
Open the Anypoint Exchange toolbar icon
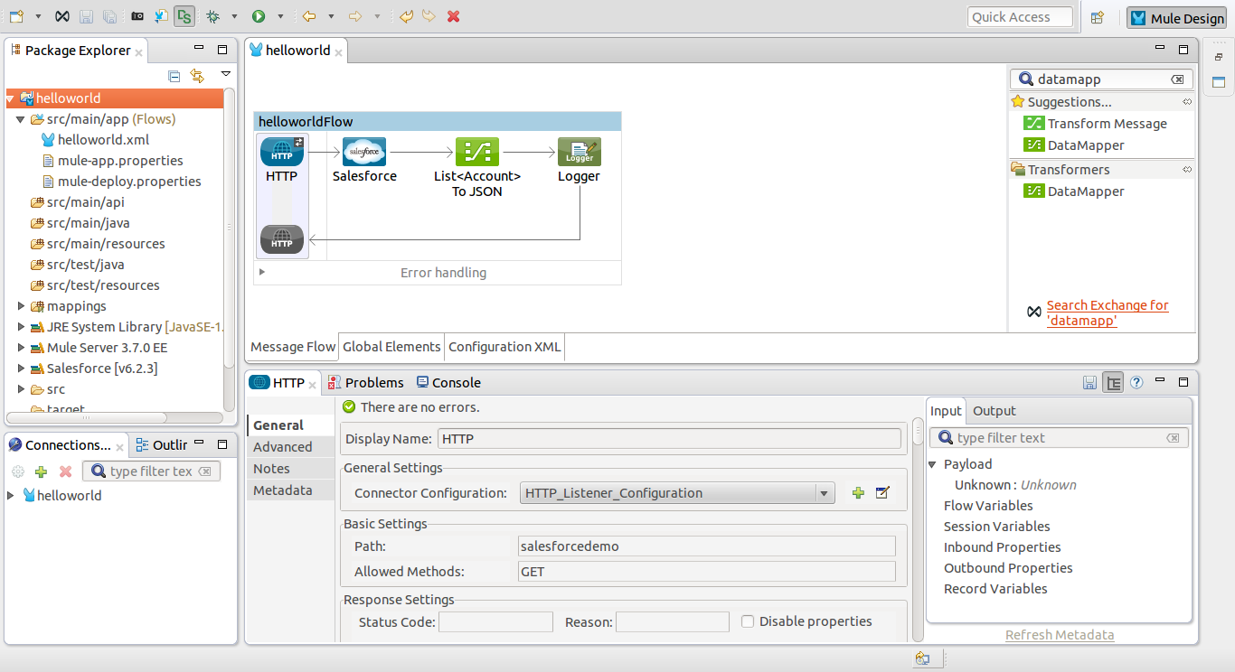point(61,16)
